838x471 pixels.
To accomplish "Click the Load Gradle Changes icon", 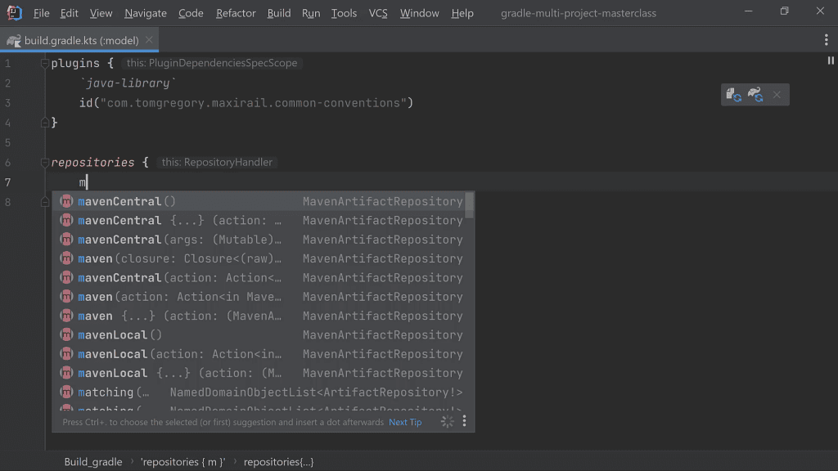I will pyautogui.click(x=732, y=94).
